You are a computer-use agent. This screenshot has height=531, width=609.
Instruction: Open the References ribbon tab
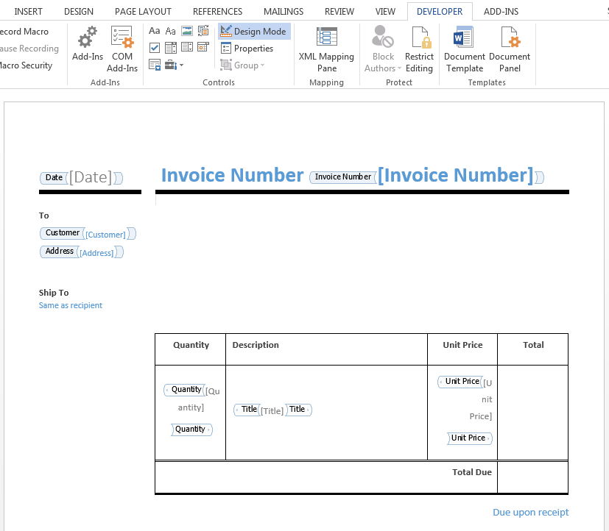click(x=217, y=11)
